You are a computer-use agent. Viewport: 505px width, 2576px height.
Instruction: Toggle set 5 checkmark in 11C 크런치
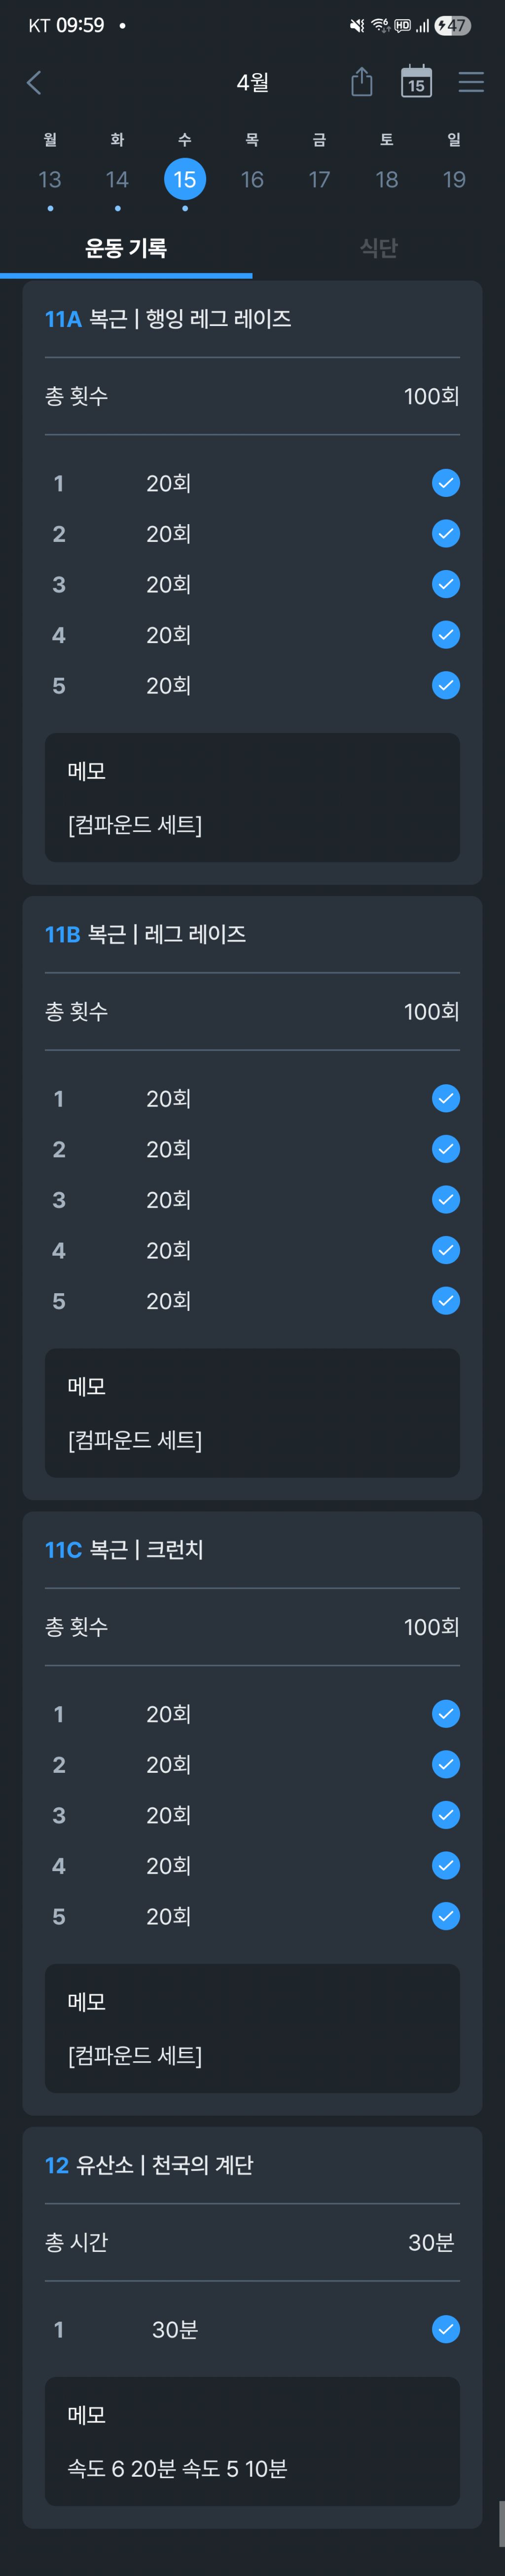click(x=445, y=1915)
